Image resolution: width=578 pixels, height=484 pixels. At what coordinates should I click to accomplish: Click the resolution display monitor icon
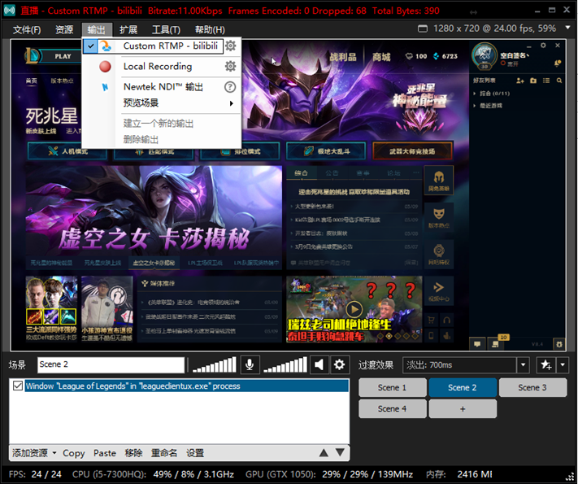[423, 28]
